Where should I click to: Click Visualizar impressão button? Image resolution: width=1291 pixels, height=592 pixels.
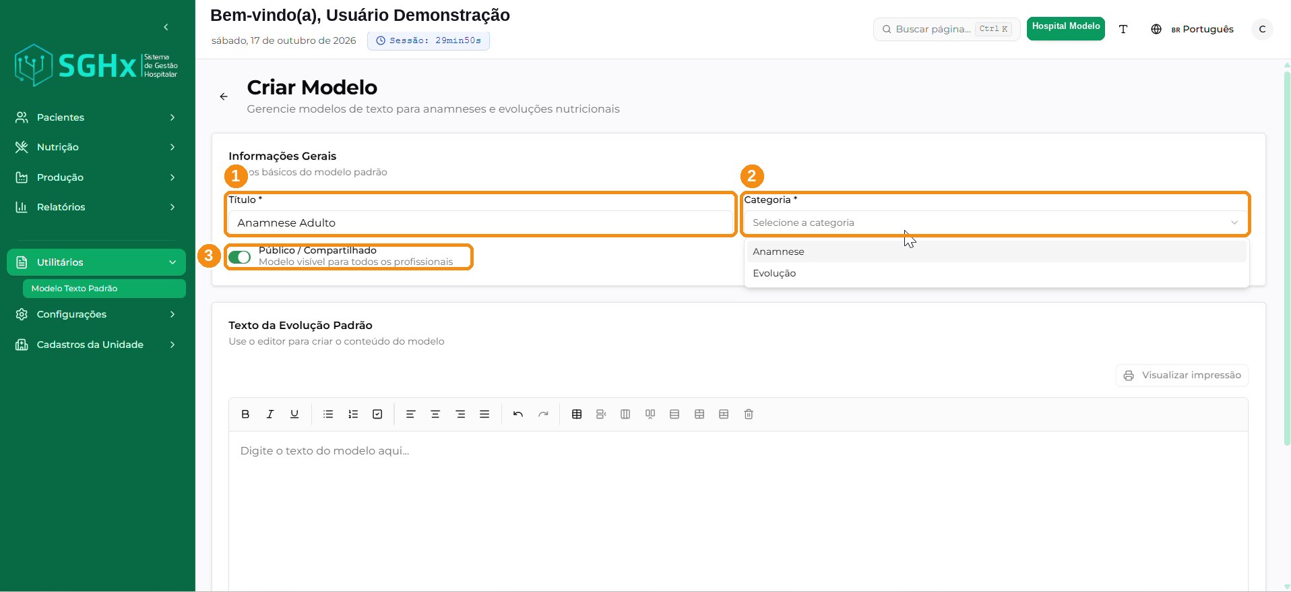click(1182, 376)
